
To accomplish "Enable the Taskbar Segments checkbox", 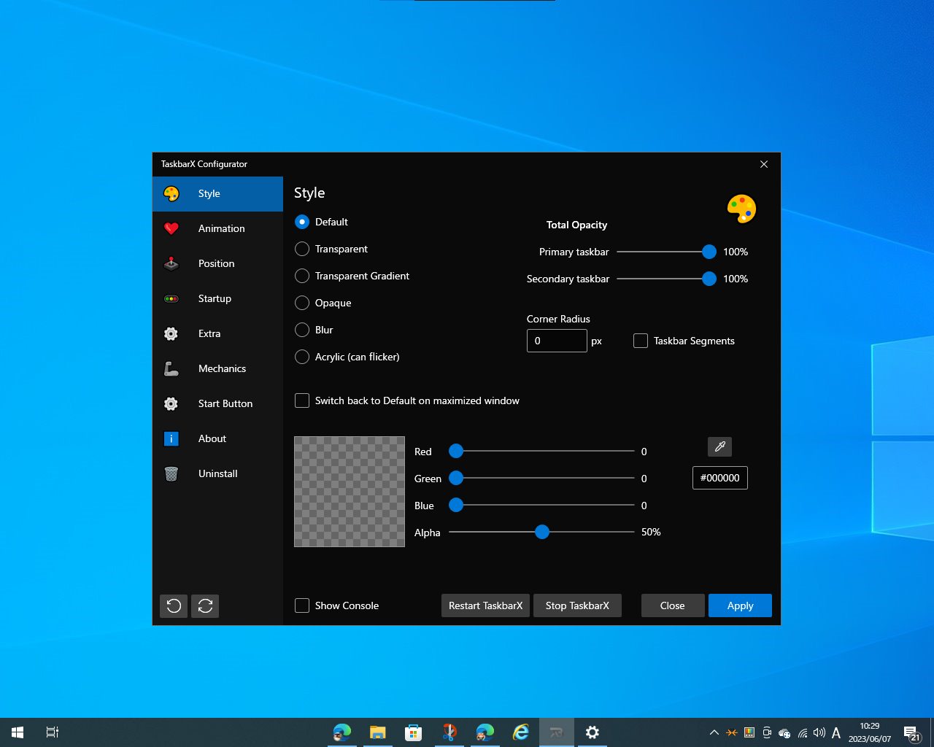I will 640,341.
